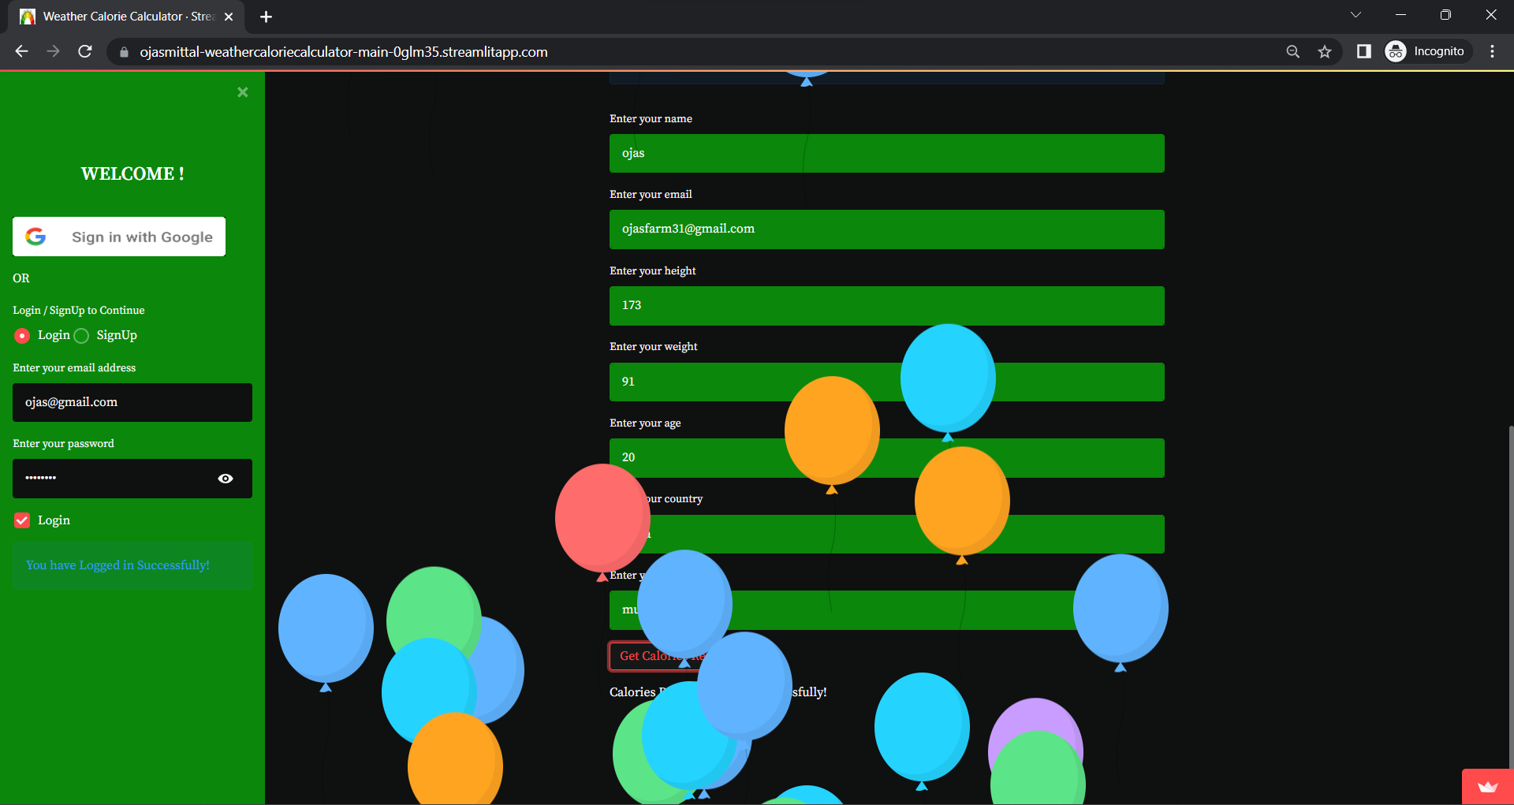Uncheck the Login checkbox
This screenshot has width=1514, height=805.
coord(22,520)
